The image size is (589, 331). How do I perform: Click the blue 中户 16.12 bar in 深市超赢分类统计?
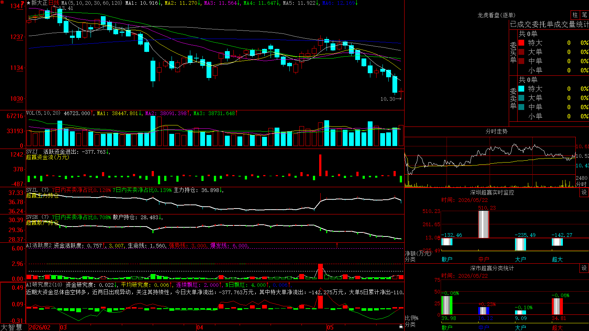484,311
